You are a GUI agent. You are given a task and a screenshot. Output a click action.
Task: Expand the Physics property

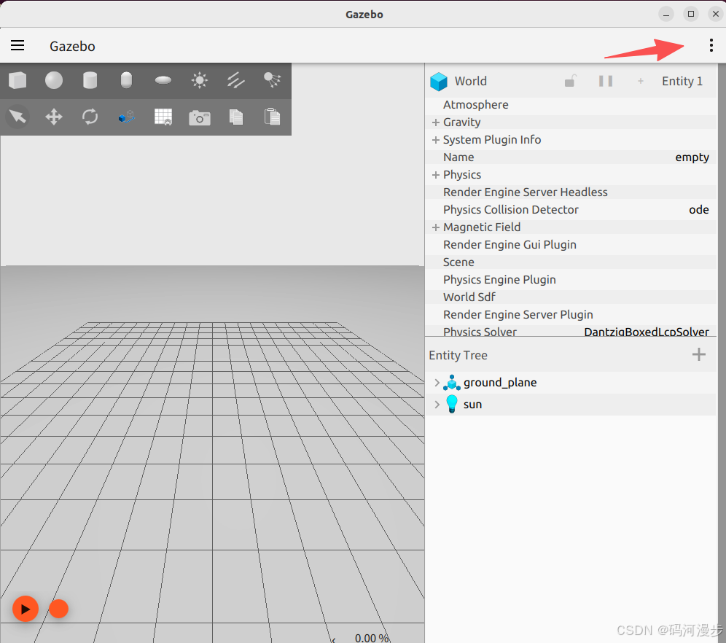(x=435, y=175)
